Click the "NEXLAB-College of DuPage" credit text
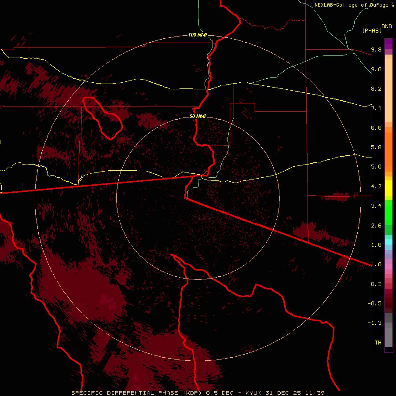This screenshot has height=396, width=396. coord(352,5)
